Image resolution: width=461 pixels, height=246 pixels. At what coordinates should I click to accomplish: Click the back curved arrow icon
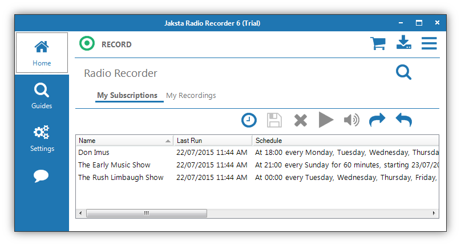point(404,120)
